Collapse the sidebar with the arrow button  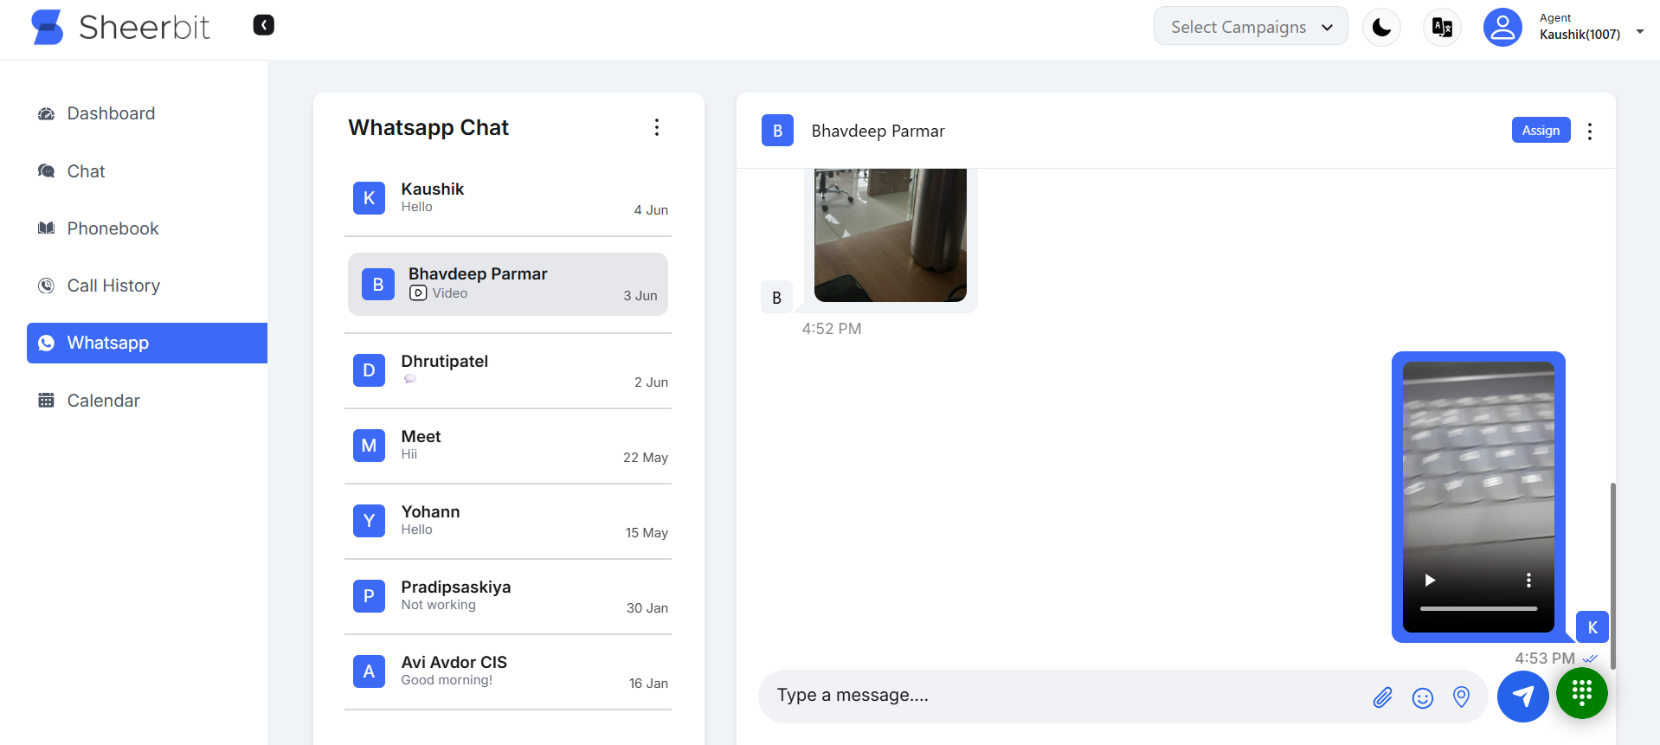[x=264, y=25]
